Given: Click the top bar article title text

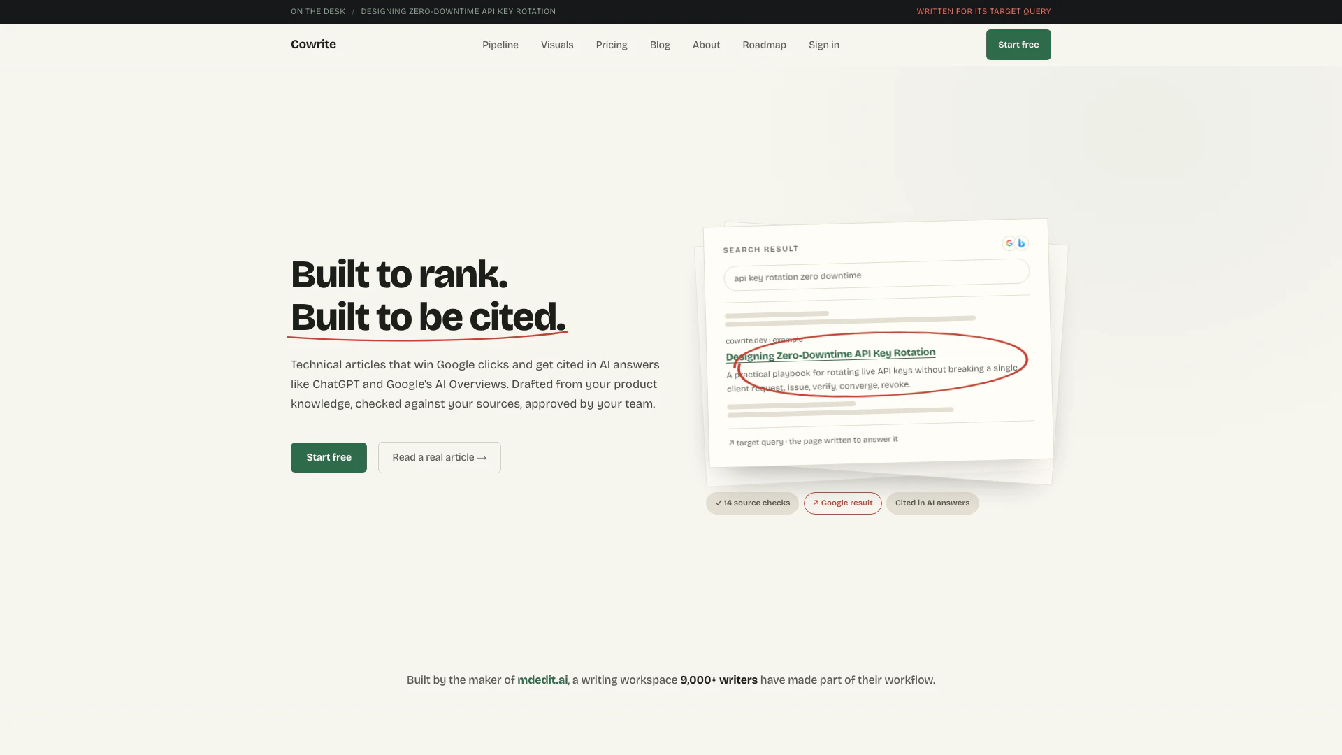Looking at the screenshot, I should (459, 11).
